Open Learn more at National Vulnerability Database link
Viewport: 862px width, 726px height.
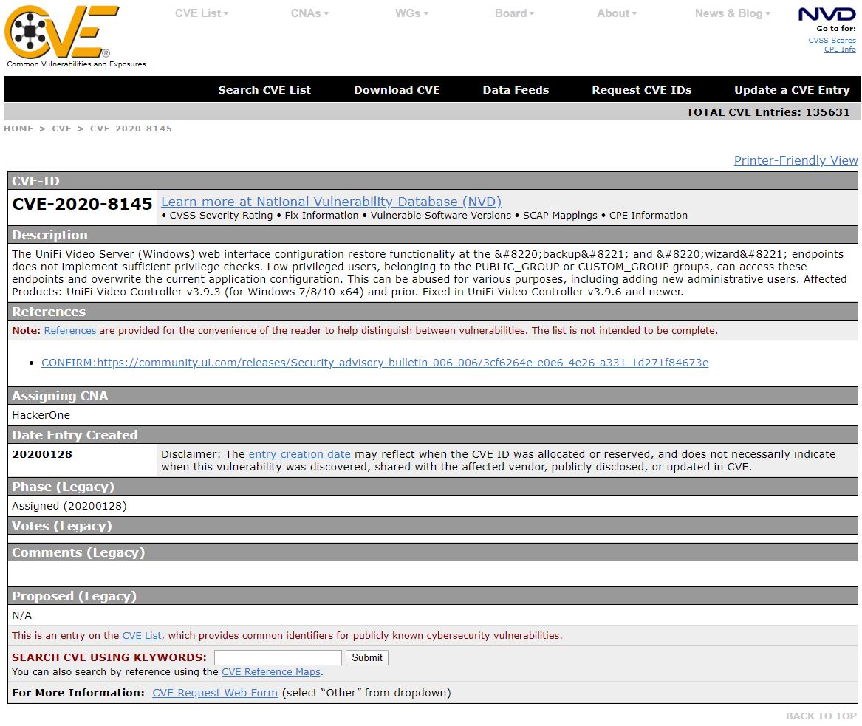point(331,202)
